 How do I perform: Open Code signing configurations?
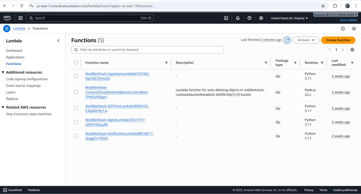pyautogui.click(x=27, y=79)
